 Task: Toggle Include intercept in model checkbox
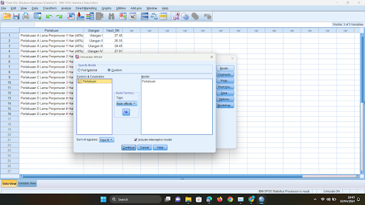point(136,140)
